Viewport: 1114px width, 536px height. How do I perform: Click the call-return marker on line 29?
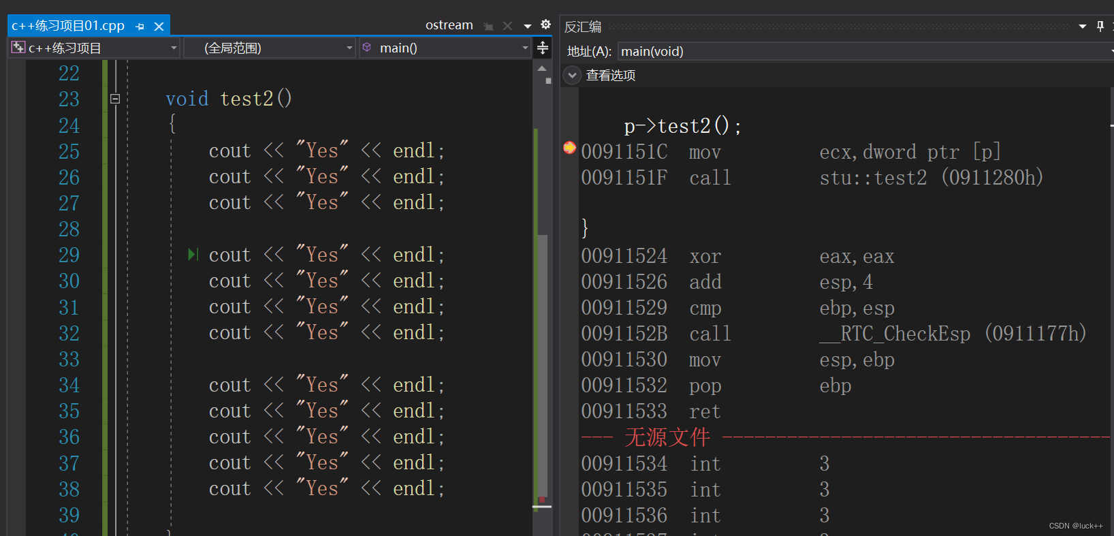pyautogui.click(x=193, y=255)
